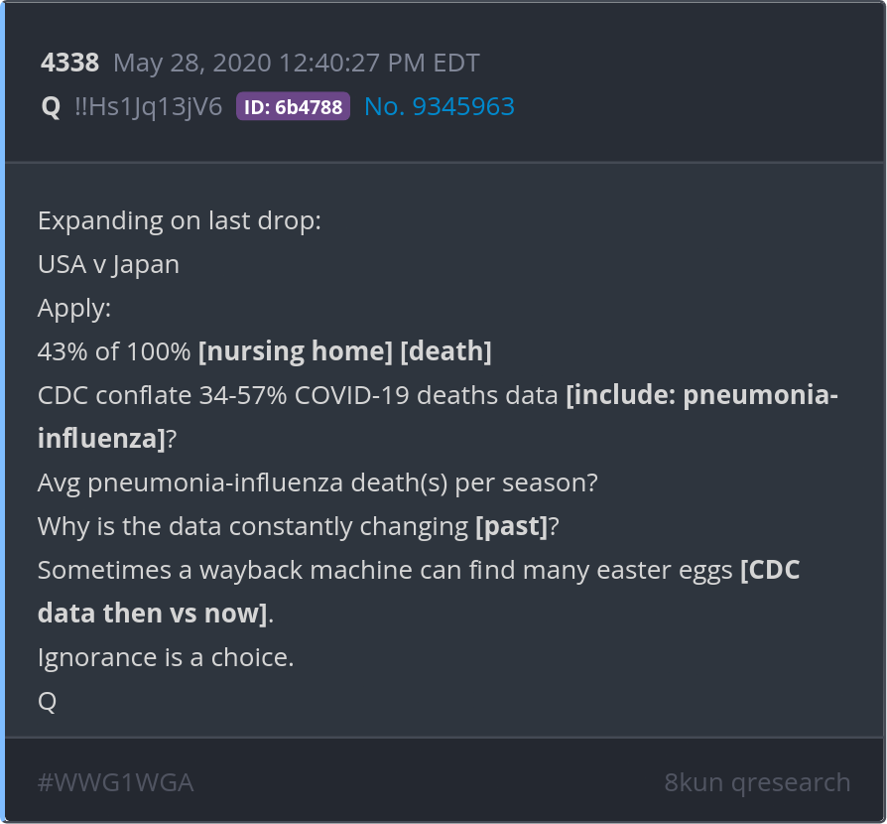This screenshot has height=824, width=887.
Task: Click the Q author name
Action: pos(51,107)
